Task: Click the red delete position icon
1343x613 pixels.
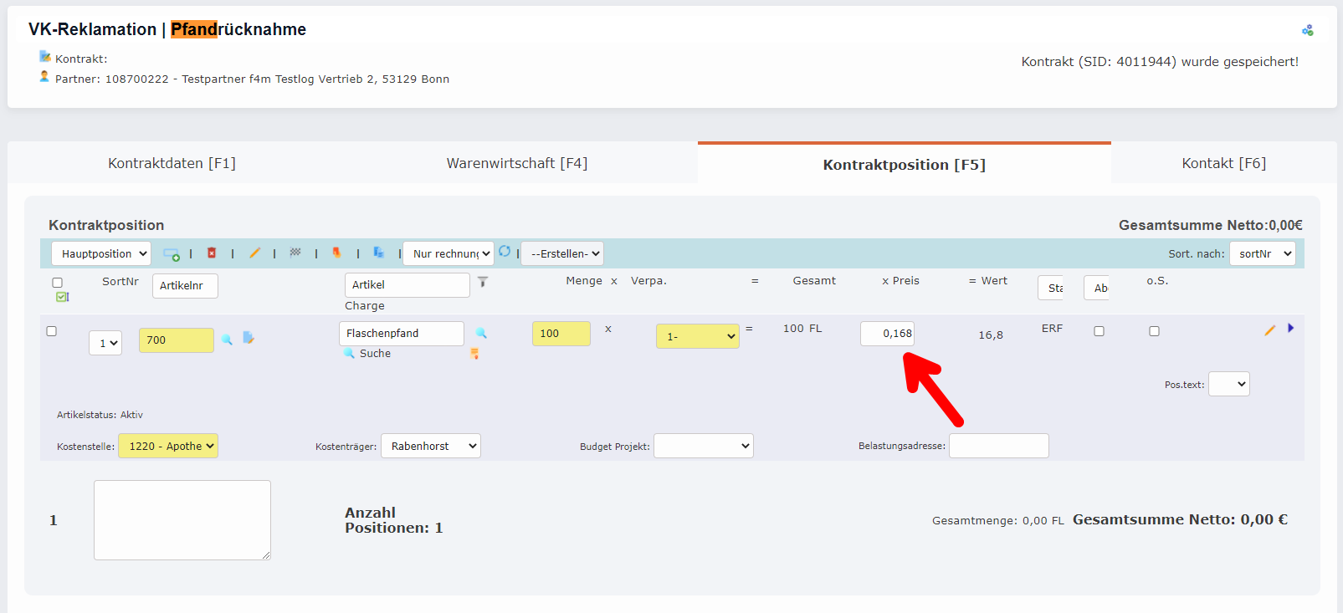Action: pyautogui.click(x=212, y=253)
